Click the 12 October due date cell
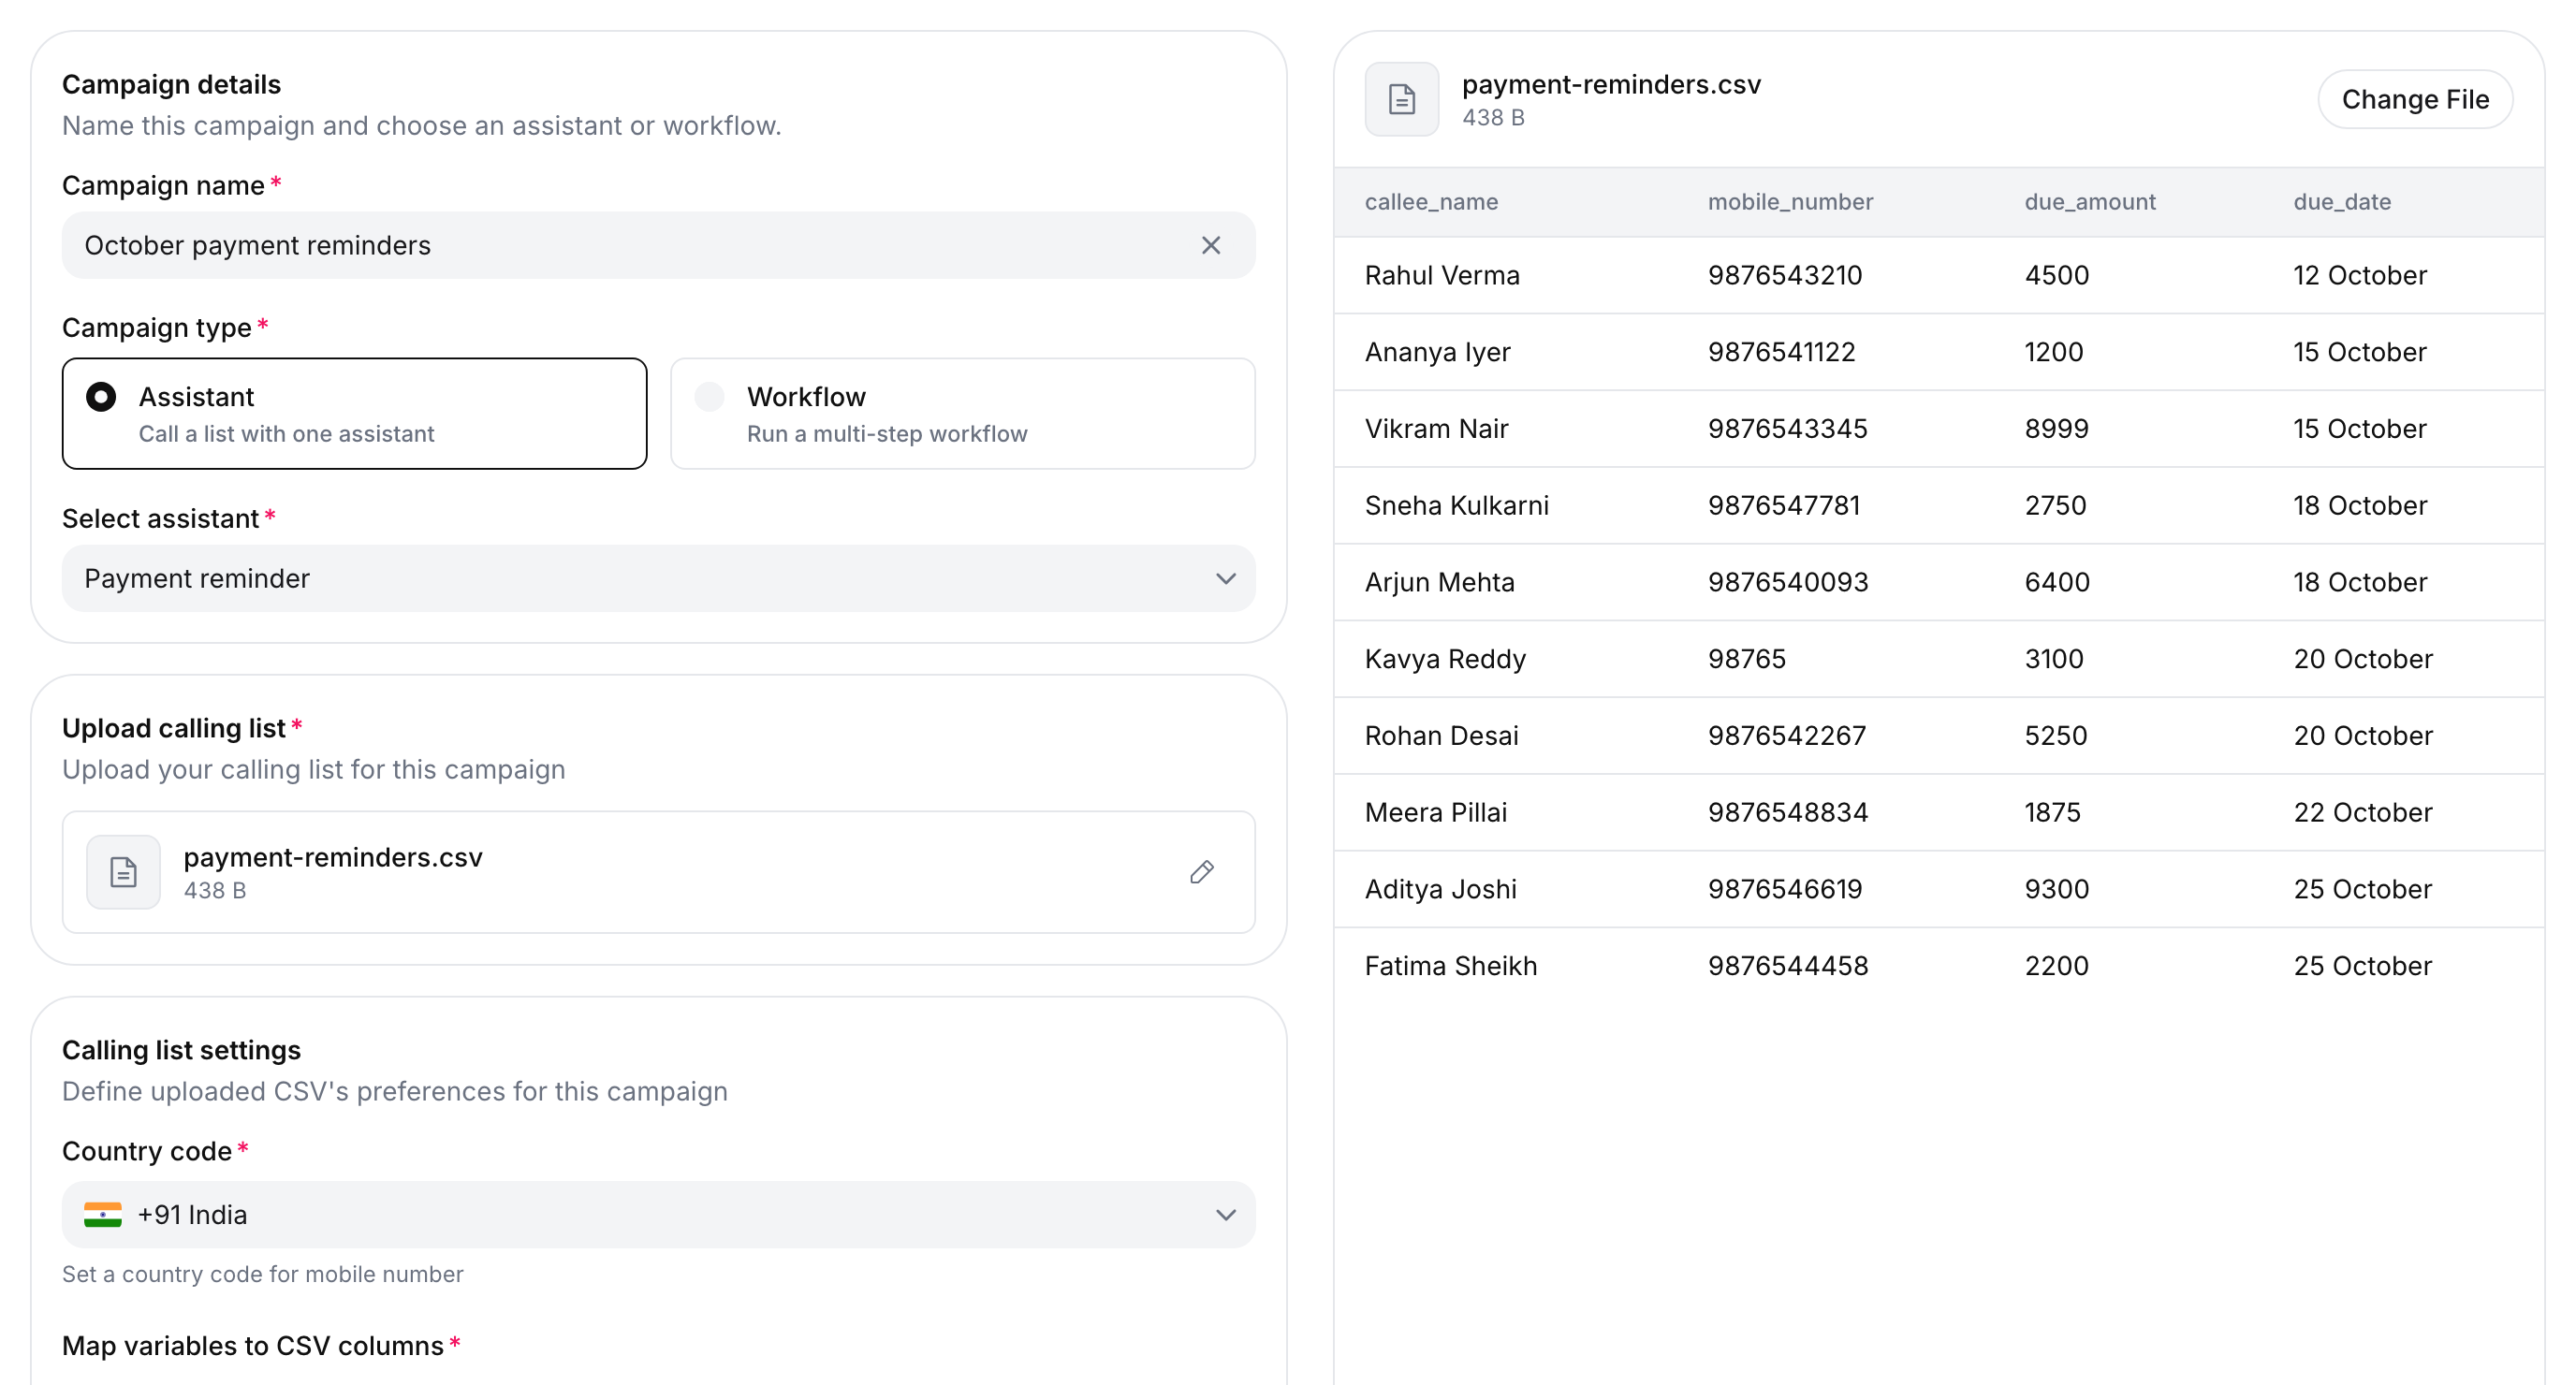The width and height of the screenshot is (2576, 1385). click(x=2359, y=275)
